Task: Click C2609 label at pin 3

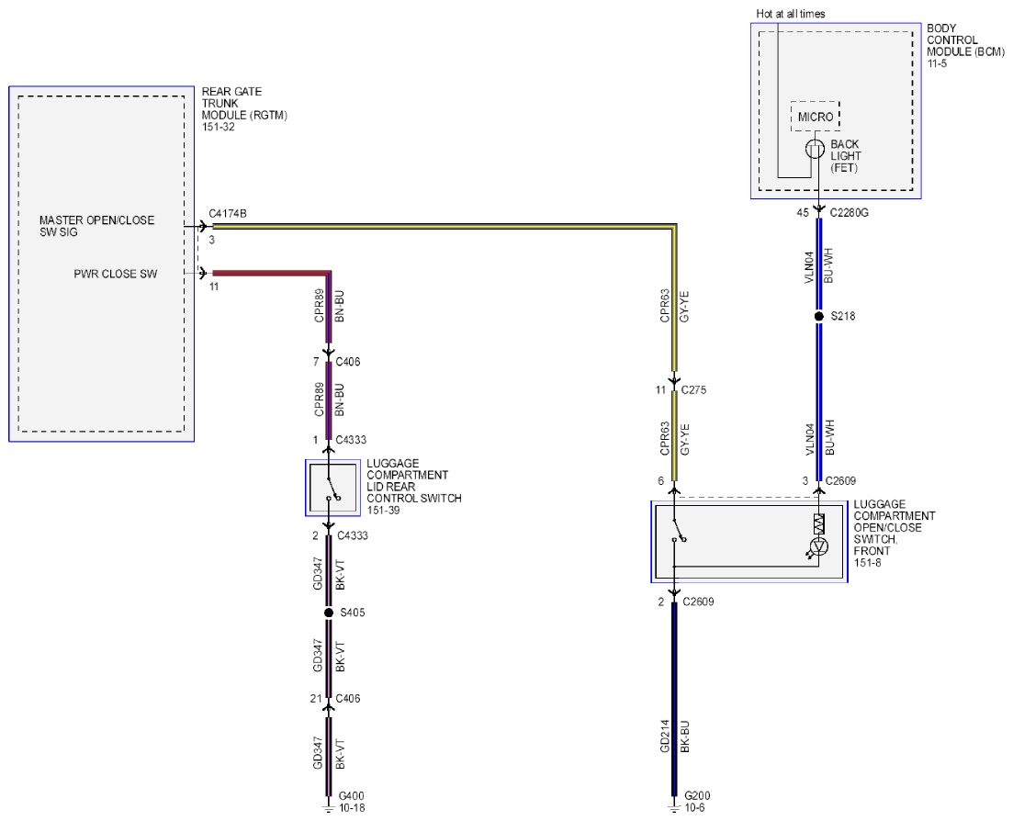Action: coord(840,480)
